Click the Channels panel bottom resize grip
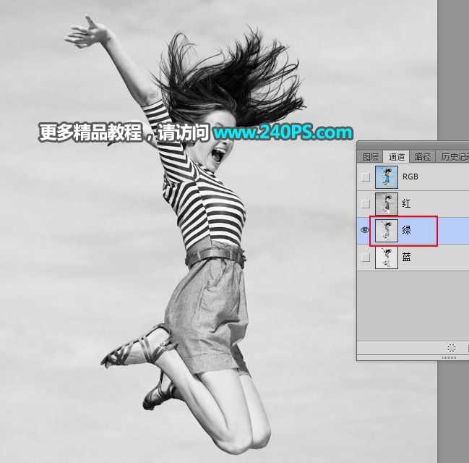 [449, 357]
